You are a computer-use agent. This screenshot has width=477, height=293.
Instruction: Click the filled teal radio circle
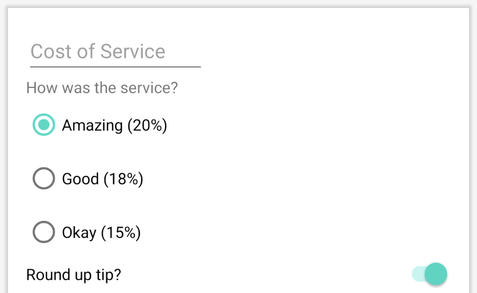tap(44, 125)
